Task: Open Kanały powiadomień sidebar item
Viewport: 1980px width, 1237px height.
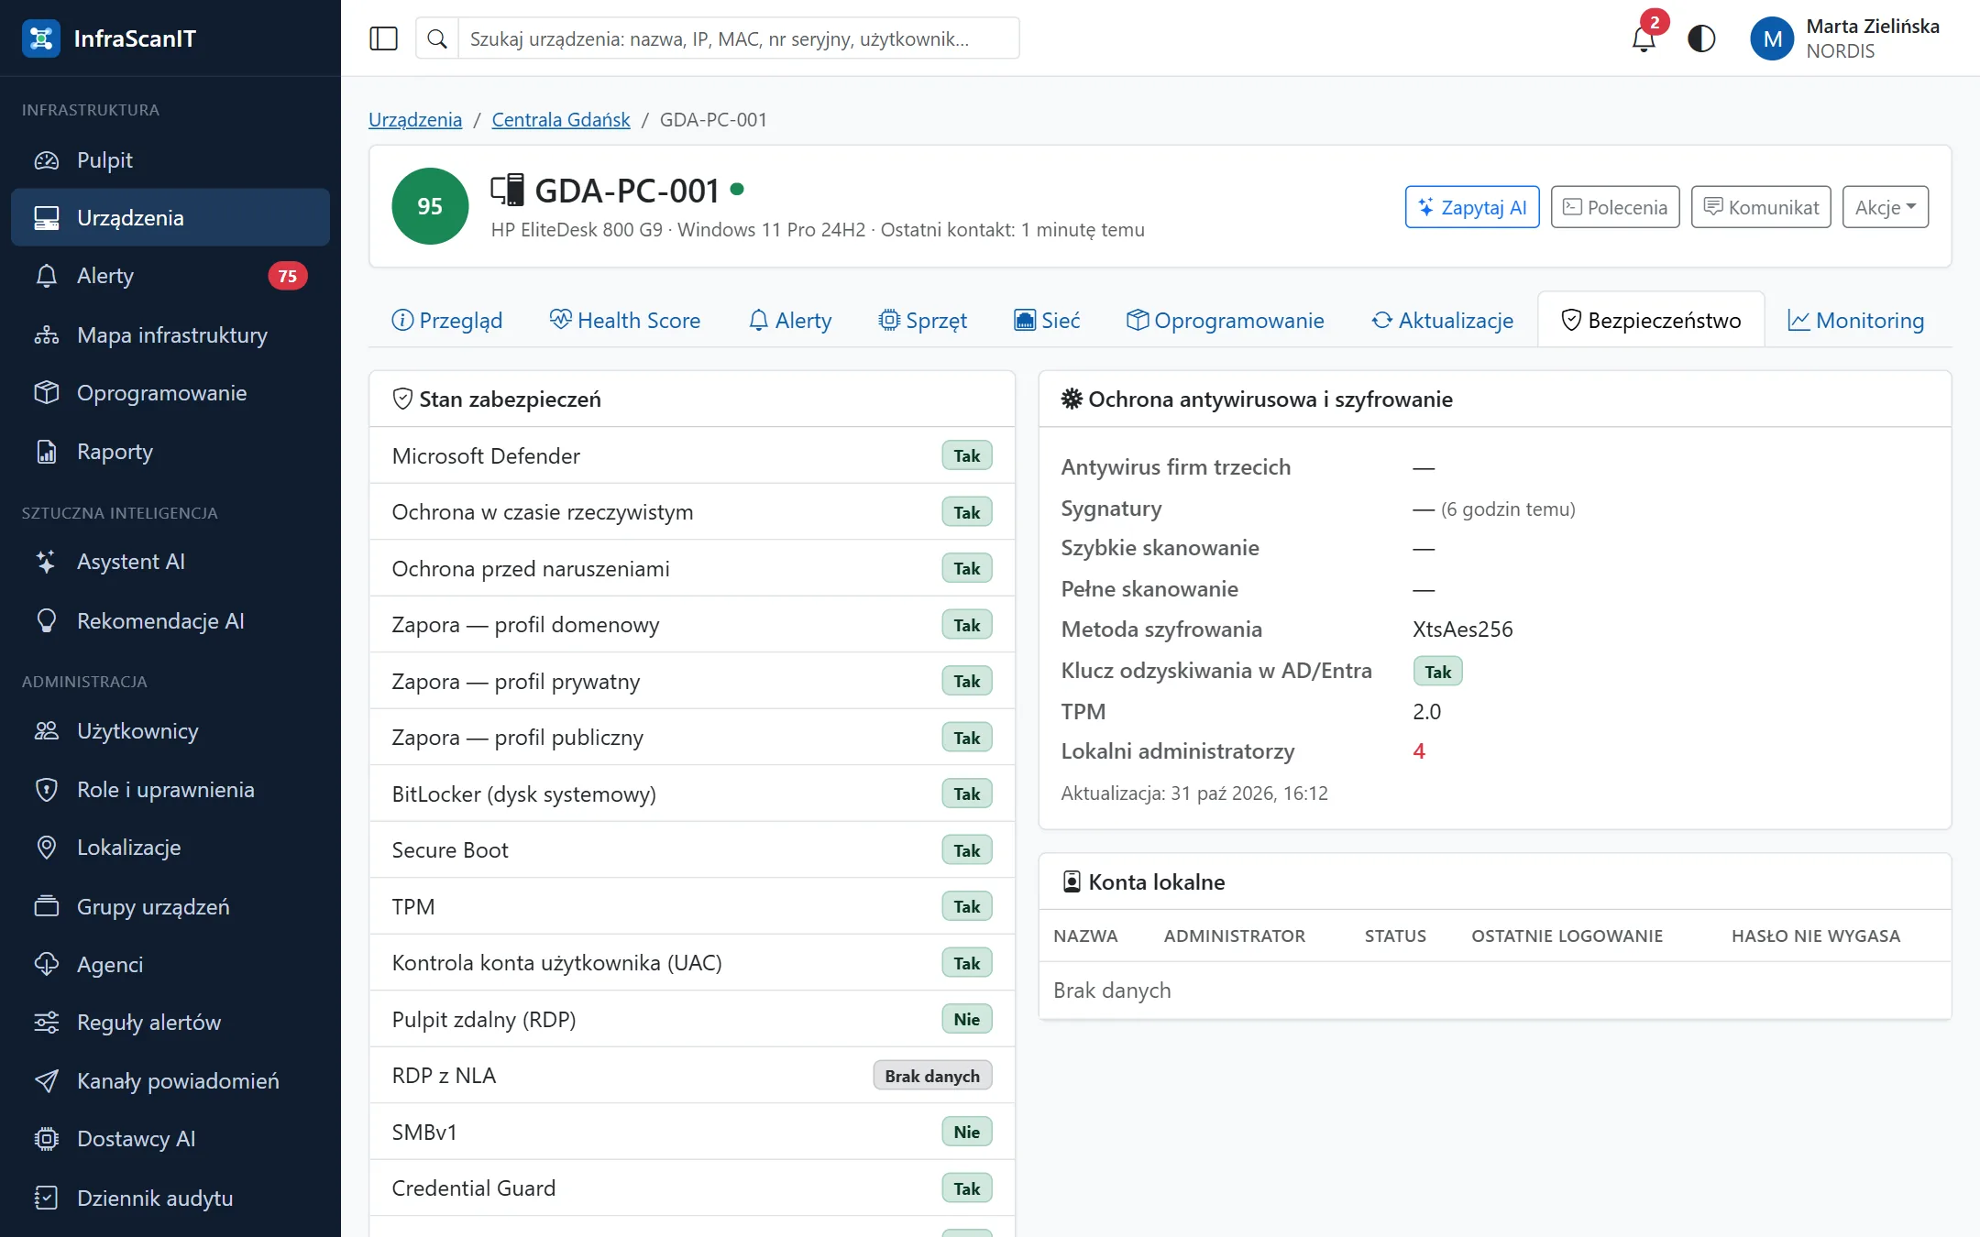Action: point(170,1080)
